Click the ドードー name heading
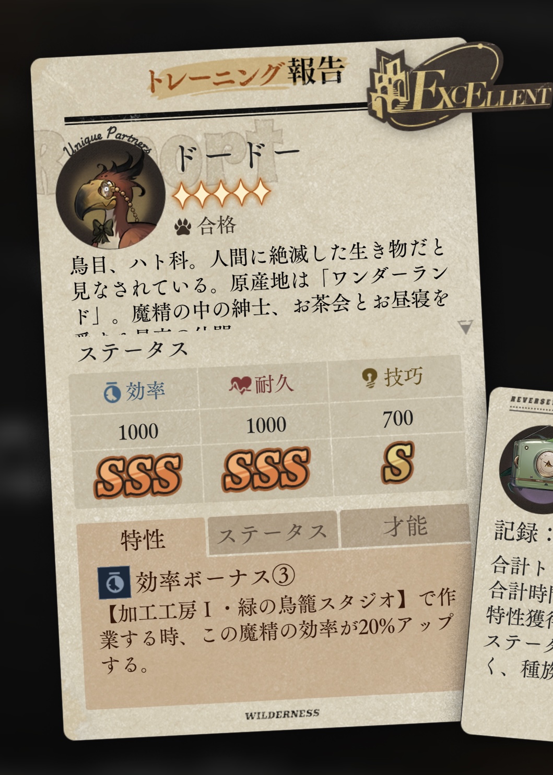Image resolution: width=553 pixels, height=775 pixels. [238, 156]
